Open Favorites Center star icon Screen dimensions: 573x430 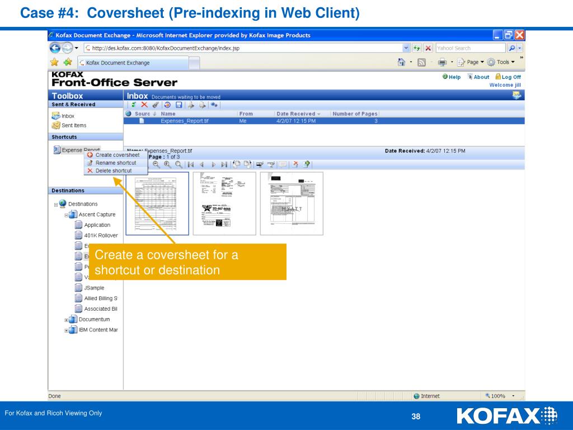tap(54, 63)
